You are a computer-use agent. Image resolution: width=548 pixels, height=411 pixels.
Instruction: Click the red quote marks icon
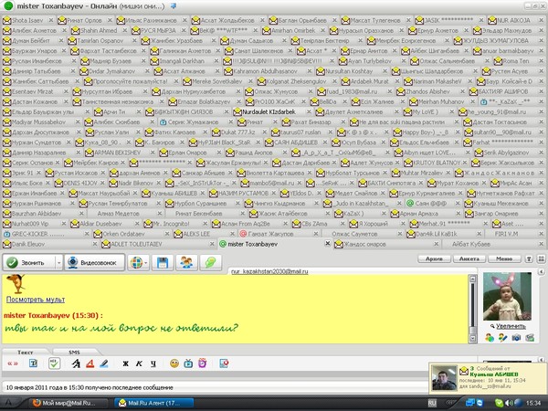pyautogui.click(x=13, y=364)
